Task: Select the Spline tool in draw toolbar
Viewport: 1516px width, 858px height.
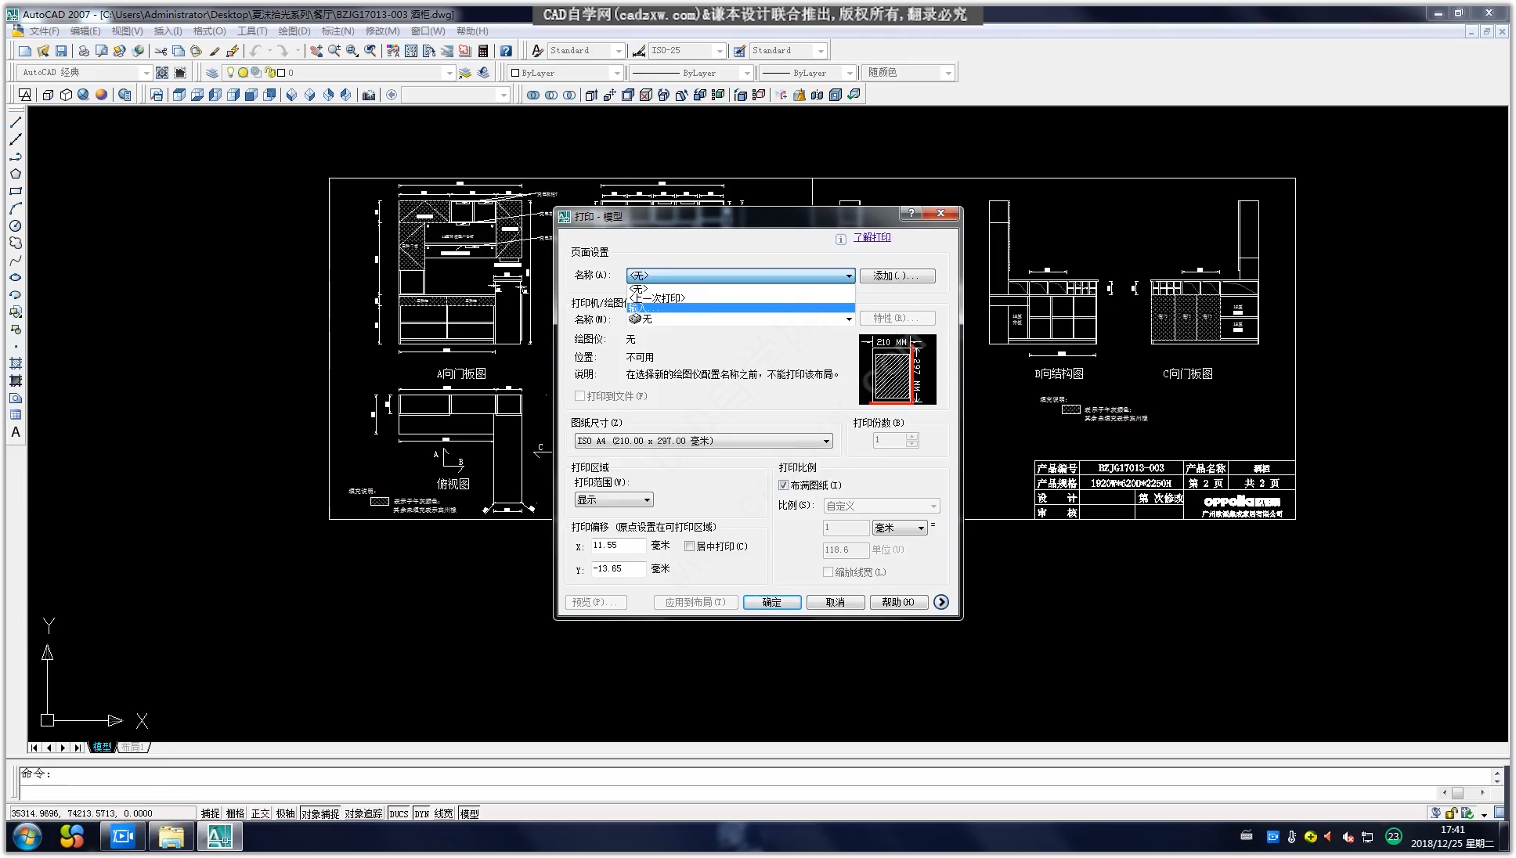Action: [15, 260]
